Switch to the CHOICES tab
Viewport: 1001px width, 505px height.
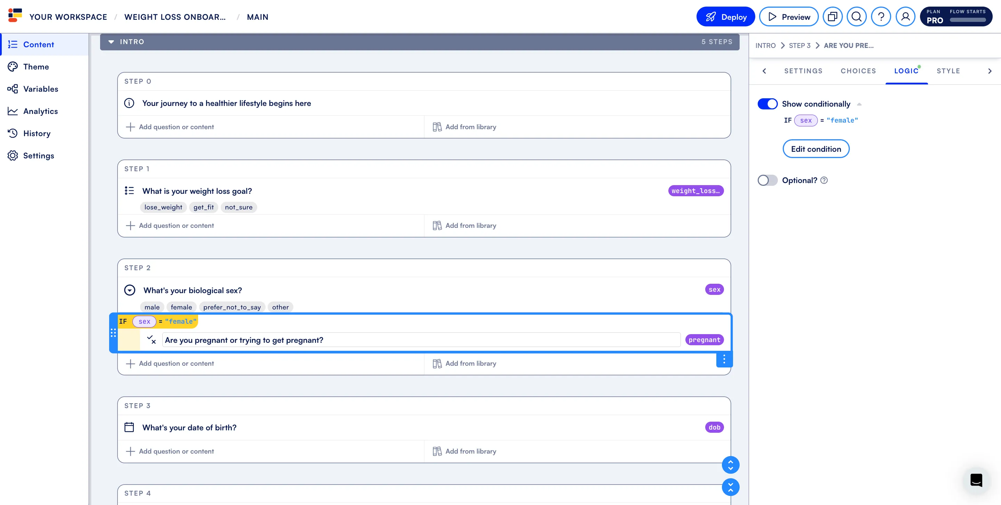858,71
